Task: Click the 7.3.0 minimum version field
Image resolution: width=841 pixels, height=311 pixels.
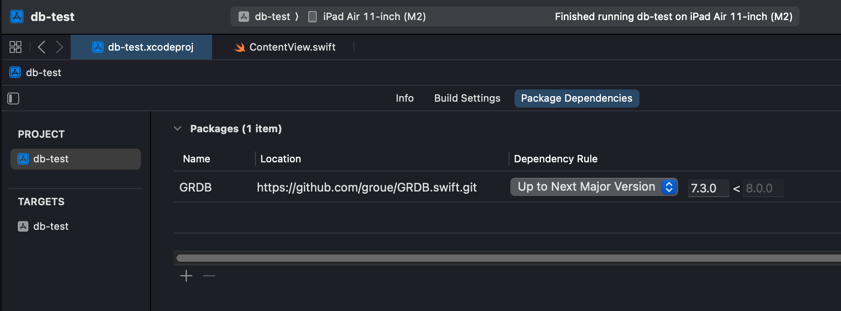Action: coord(707,188)
